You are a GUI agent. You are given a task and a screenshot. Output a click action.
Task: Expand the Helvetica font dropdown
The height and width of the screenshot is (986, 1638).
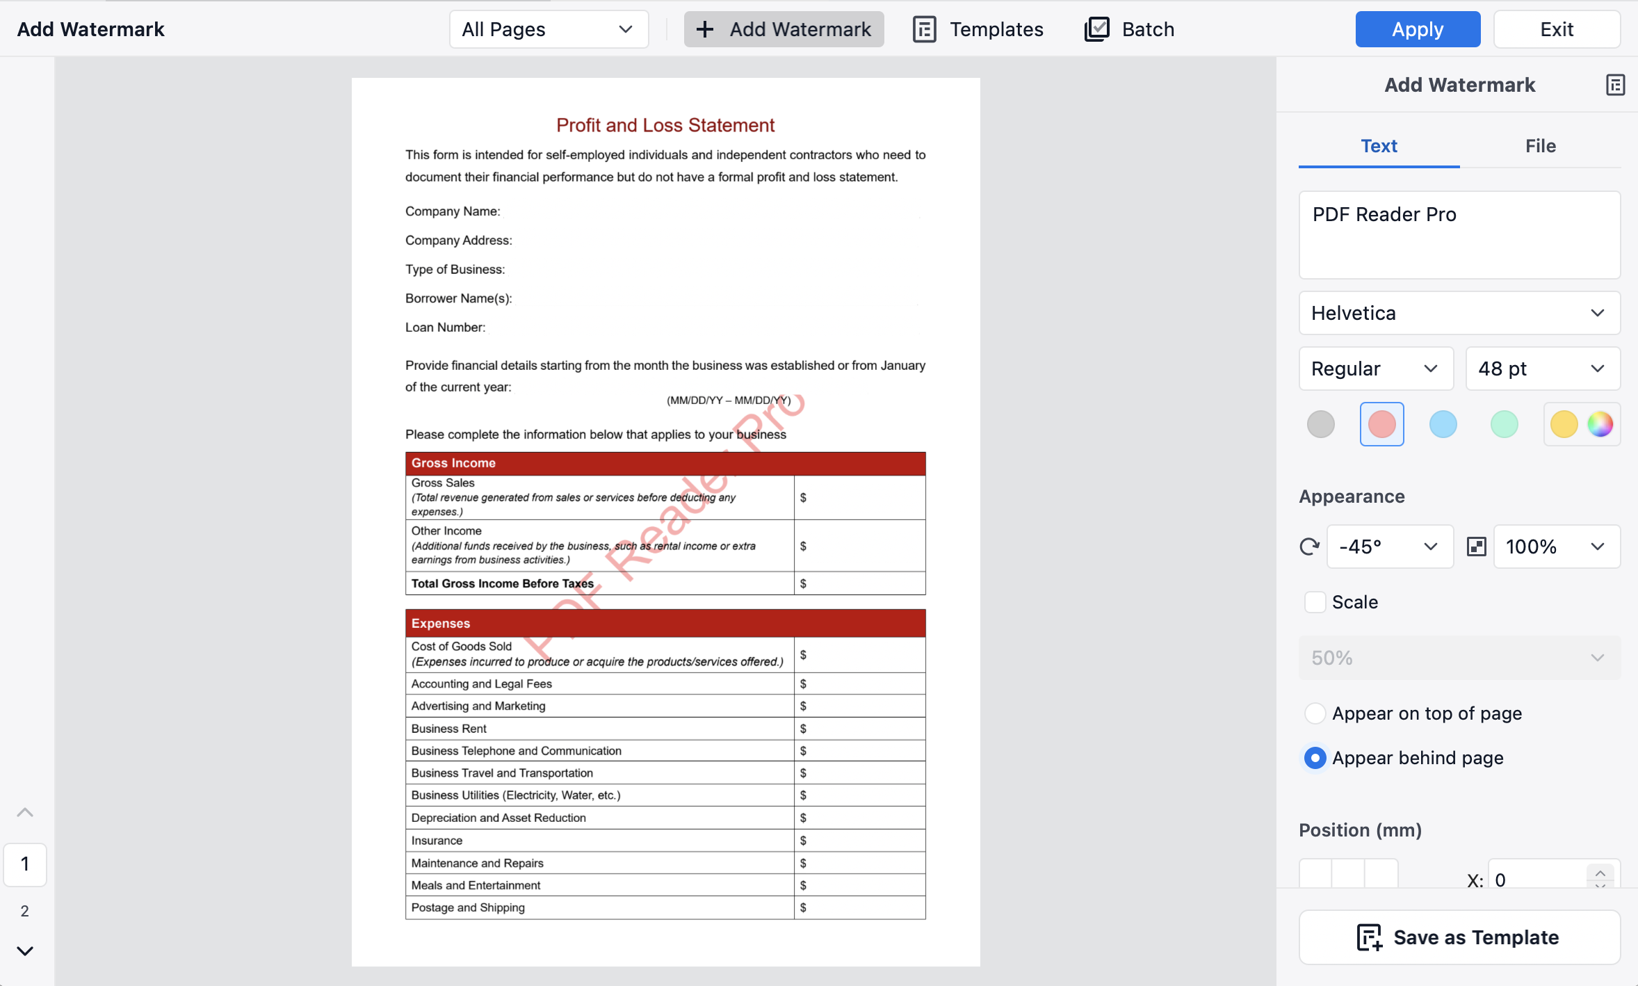point(1459,313)
